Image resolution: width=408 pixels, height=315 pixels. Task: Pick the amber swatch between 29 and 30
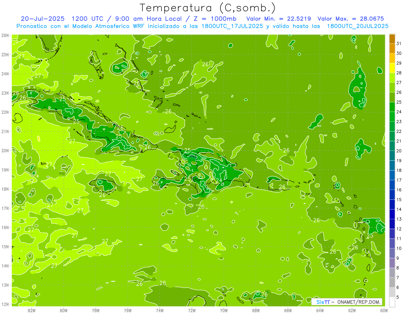point(392,58)
